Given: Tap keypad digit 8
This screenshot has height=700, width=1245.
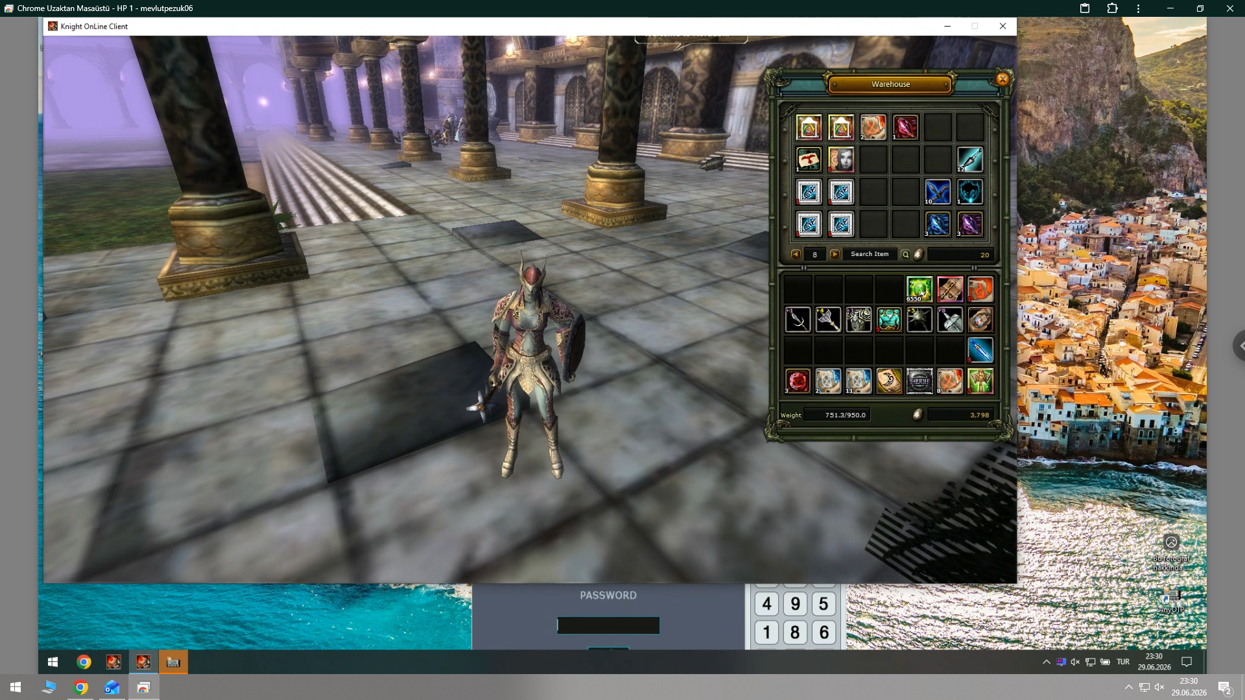Looking at the screenshot, I should 796,632.
